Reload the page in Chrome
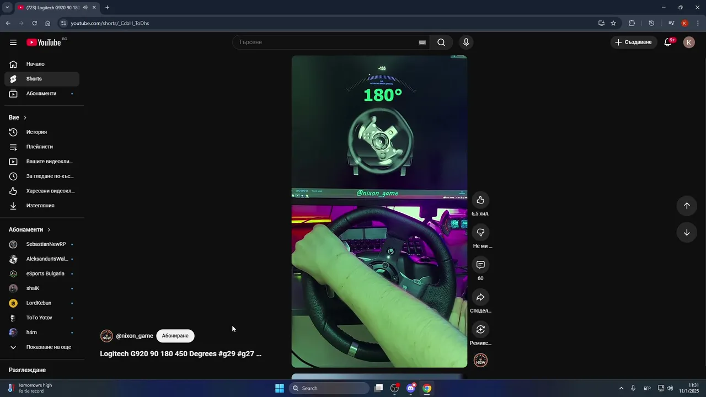Viewport: 706px width, 397px height. (34, 23)
